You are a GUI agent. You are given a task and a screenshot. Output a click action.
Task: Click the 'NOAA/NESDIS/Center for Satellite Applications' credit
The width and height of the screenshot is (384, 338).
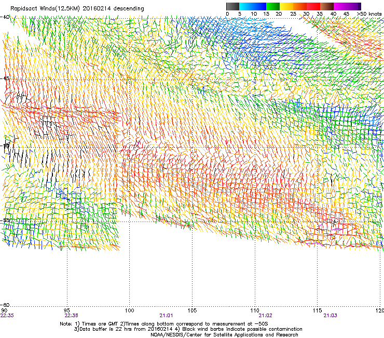click(x=208, y=335)
